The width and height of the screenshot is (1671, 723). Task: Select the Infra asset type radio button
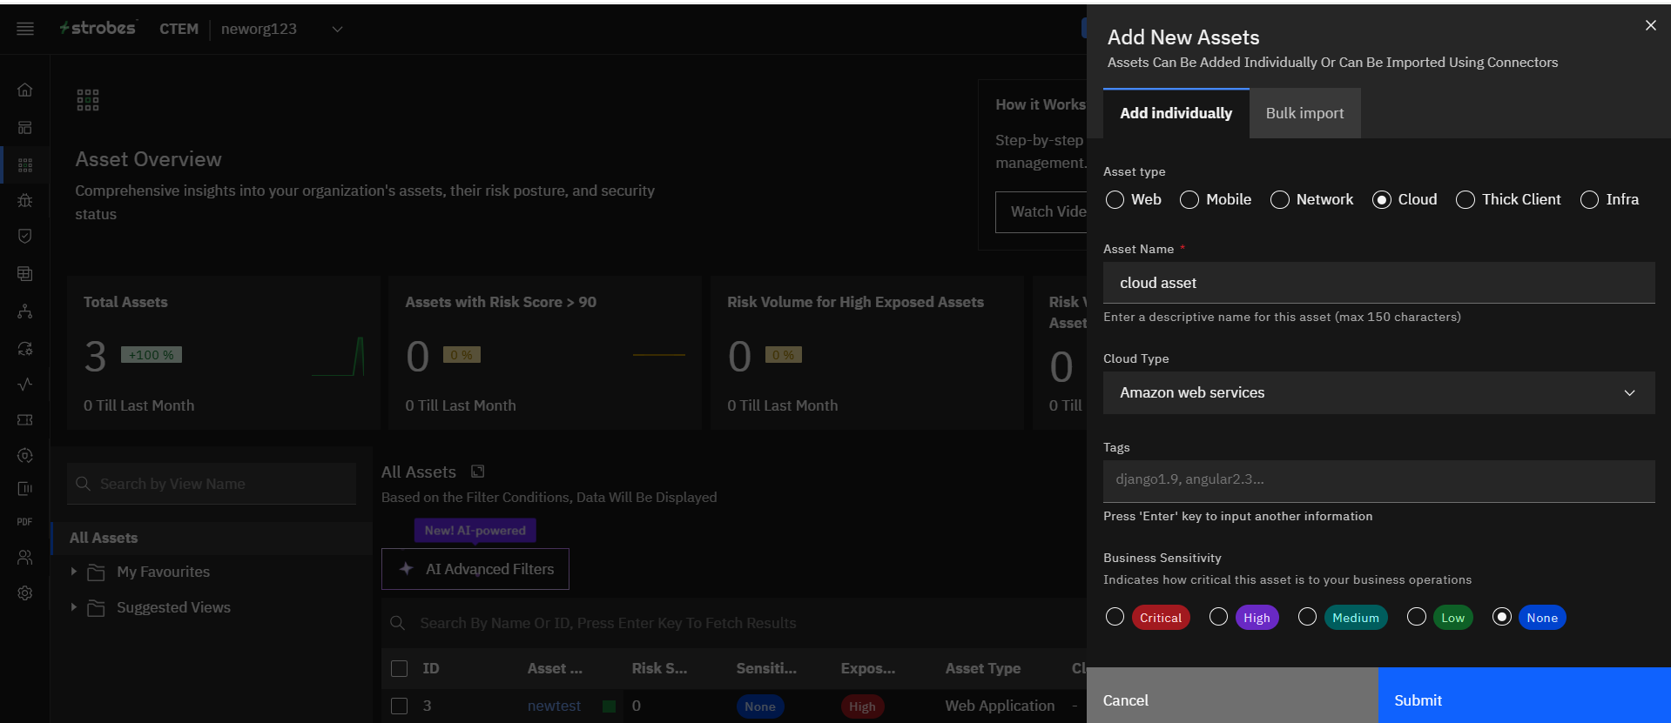[1589, 200]
